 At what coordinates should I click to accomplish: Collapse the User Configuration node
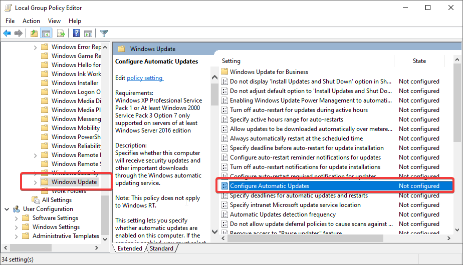pyautogui.click(x=7, y=209)
